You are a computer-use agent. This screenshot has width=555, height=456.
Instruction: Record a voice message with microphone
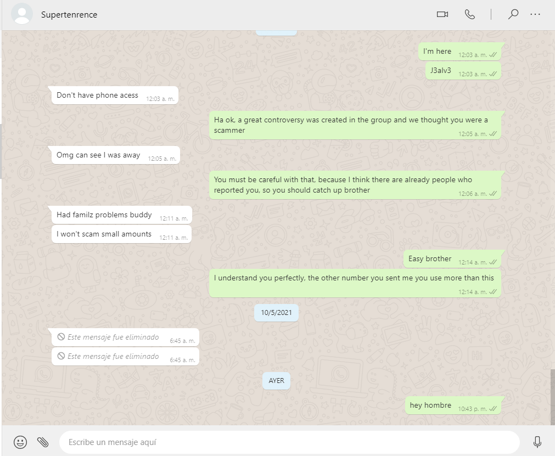(x=537, y=442)
